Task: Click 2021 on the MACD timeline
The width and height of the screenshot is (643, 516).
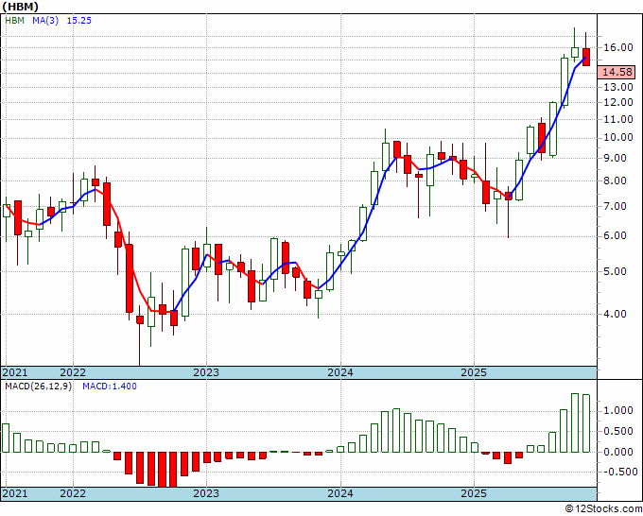Action: (15, 493)
